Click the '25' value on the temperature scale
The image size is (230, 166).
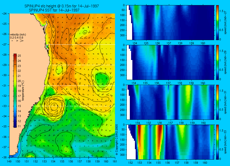[19, 56]
